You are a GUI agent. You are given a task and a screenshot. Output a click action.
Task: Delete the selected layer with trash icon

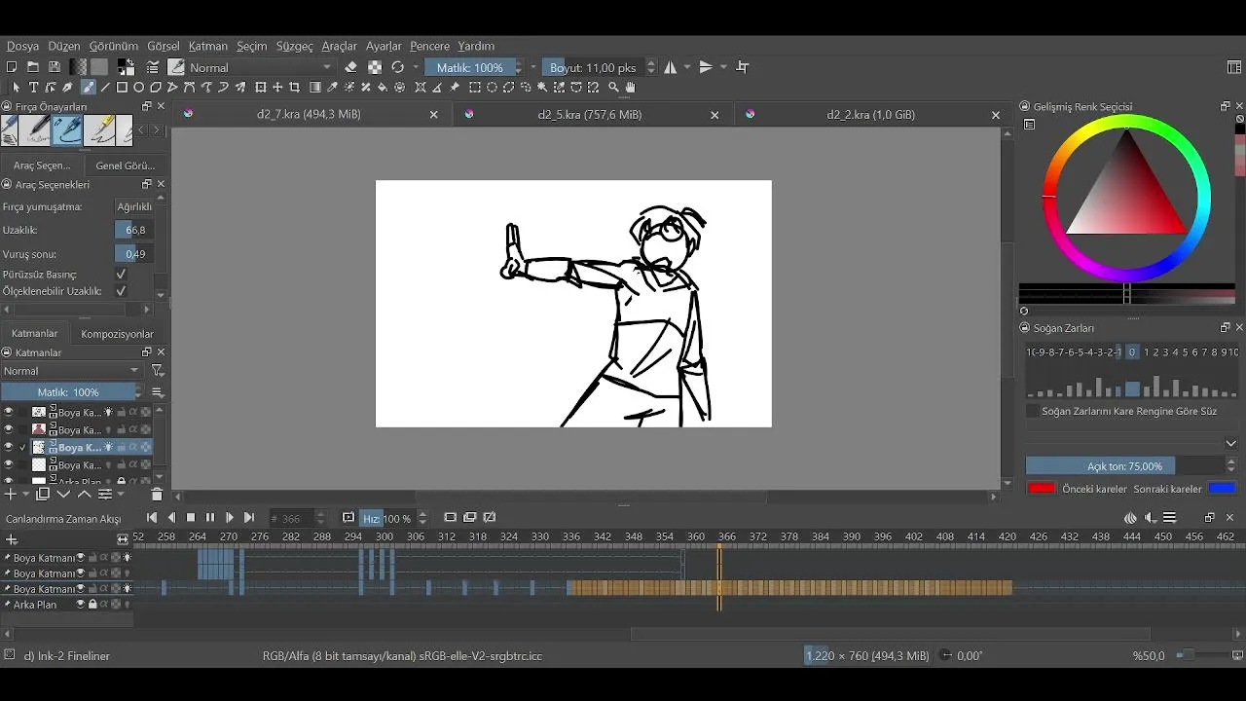157,495
